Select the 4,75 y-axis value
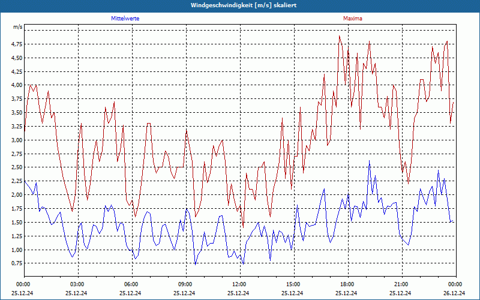The height and width of the screenshot is (300, 480). pos(17,44)
